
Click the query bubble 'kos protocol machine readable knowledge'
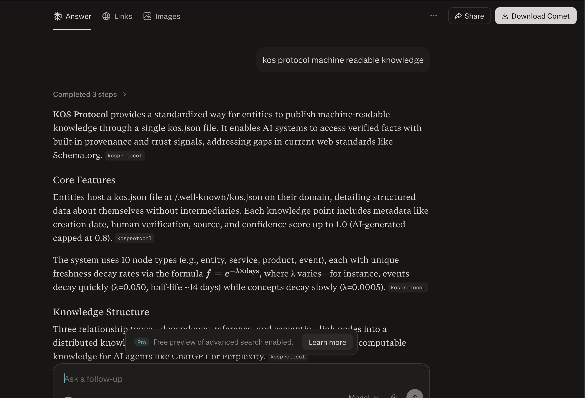click(x=343, y=60)
